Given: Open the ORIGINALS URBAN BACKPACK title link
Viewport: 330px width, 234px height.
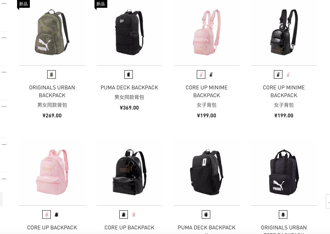Looking at the screenshot, I should tap(52, 91).
